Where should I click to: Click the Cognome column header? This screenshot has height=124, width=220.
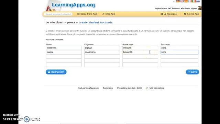pos(89,44)
